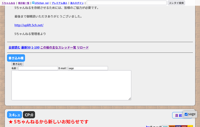Image resolution: width=200 pixels, height=127 pixels.
Task: Click inside the message body textarea
Action: pyautogui.click(x=71, y=85)
